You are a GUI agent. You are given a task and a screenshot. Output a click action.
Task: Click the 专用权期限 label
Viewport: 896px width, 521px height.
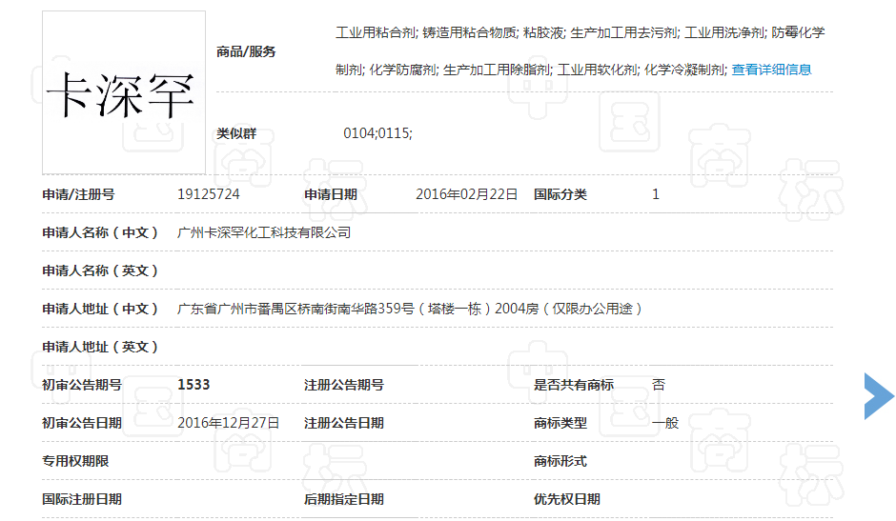click(x=75, y=461)
